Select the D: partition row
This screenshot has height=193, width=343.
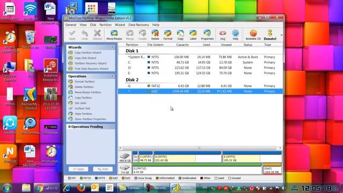click(200, 68)
